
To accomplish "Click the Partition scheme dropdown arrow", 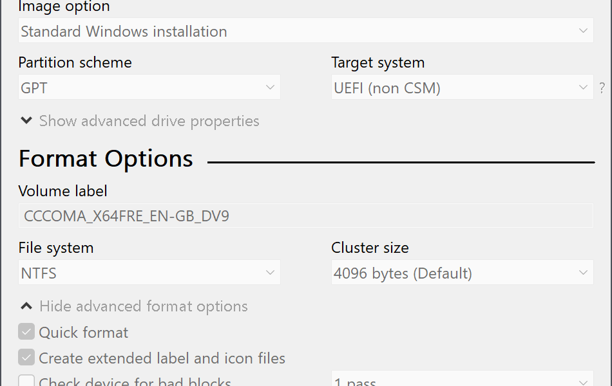I will (270, 87).
